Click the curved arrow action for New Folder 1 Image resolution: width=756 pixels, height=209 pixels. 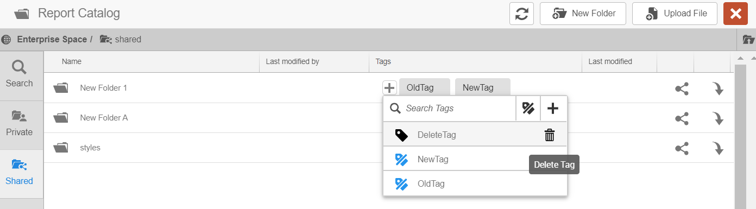[718, 88]
